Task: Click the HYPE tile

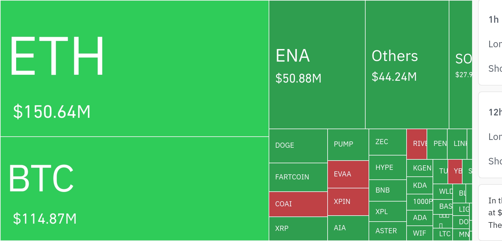Action: [387, 167]
